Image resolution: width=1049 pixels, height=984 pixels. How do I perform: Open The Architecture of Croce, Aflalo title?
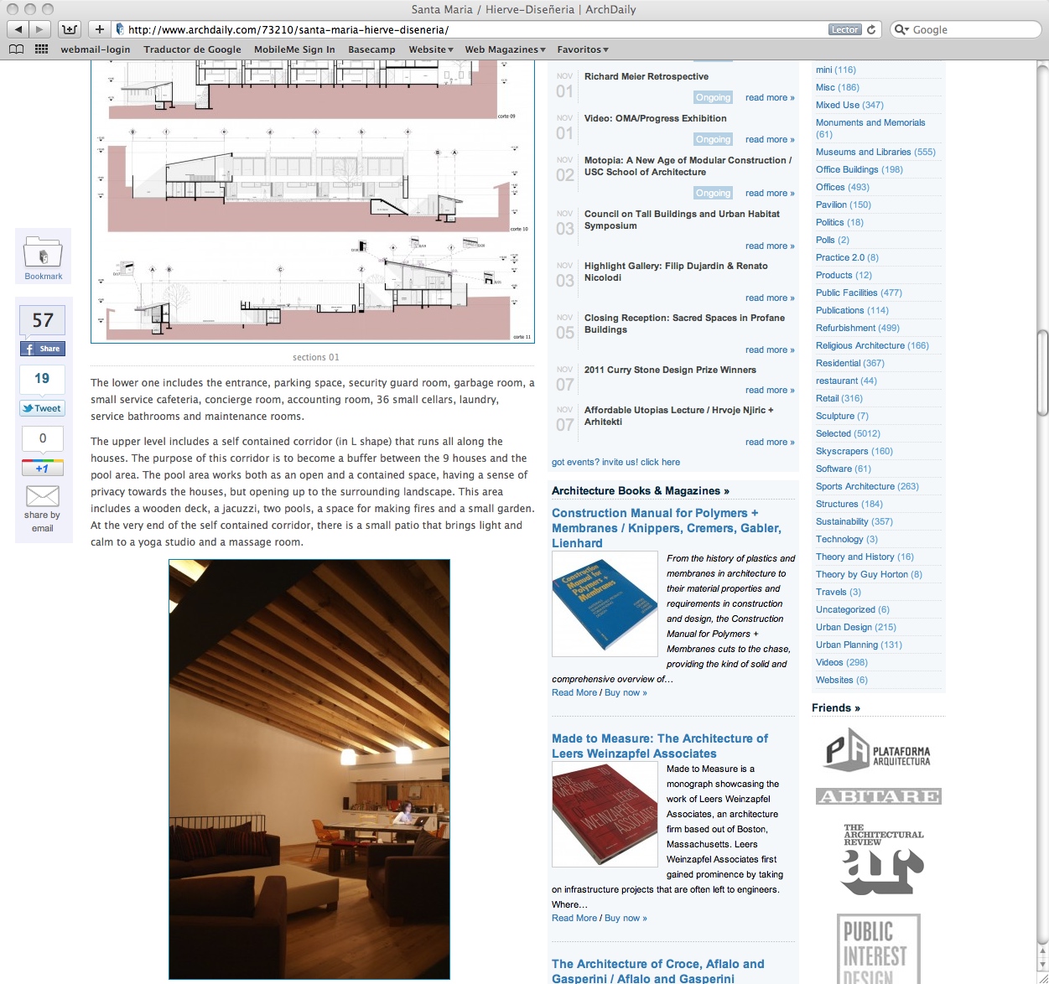(x=658, y=971)
